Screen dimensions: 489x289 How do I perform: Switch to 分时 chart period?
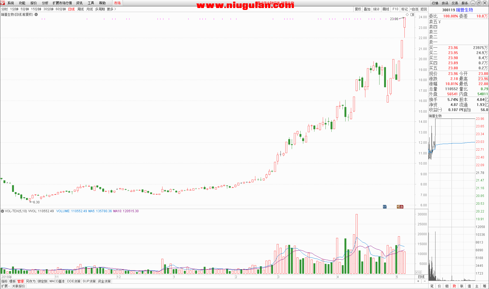[x=5, y=9]
